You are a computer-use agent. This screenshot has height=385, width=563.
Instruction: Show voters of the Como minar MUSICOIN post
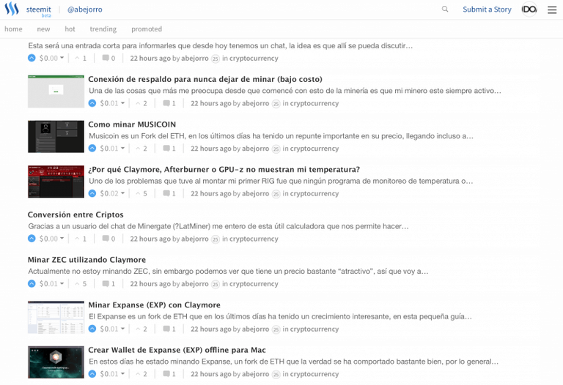point(141,149)
